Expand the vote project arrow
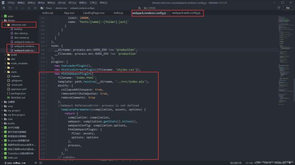This screenshot has height=165, width=295. coord(2,106)
